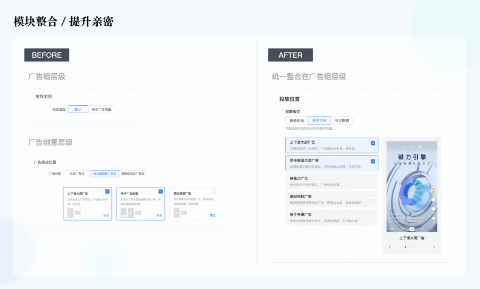The image size is (480, 289).
Task: Check the 激励视频广告 card checkbox in BEFORE panel
Action: (214, 192)
